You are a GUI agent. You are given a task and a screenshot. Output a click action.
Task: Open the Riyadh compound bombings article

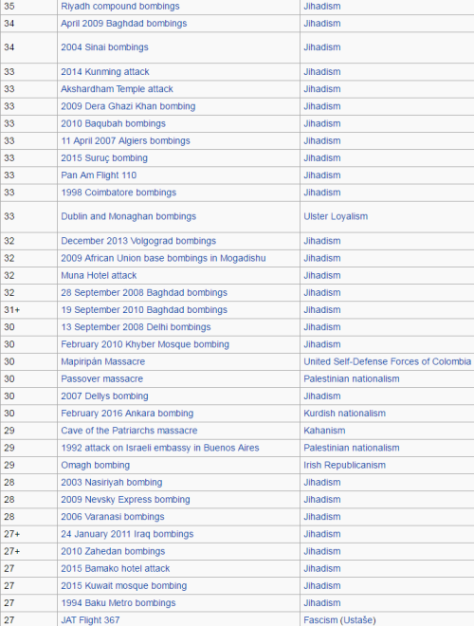pyautogui.click(x=120, y=7)
